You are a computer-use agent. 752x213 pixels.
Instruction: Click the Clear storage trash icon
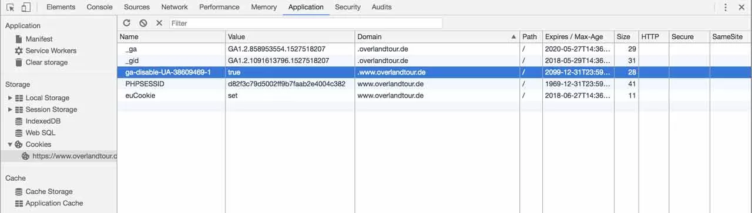19,62
